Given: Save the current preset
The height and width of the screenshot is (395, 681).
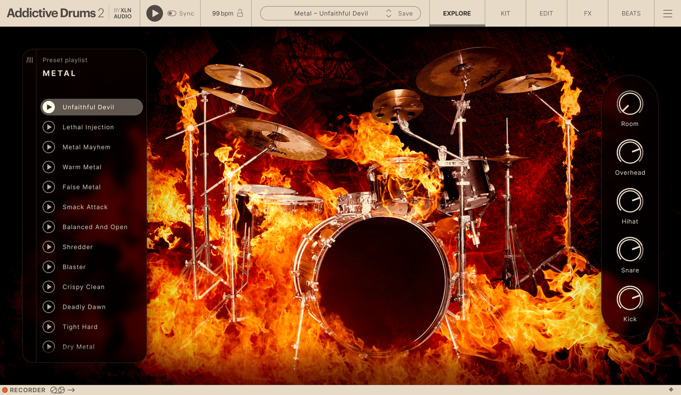Looking at the screenshot, I should pyautogui.click(x=405, y=14).
